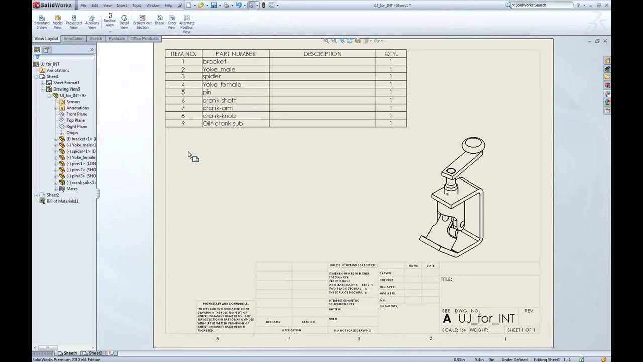
Task: Save the drawing
Action: click(213, 5)
